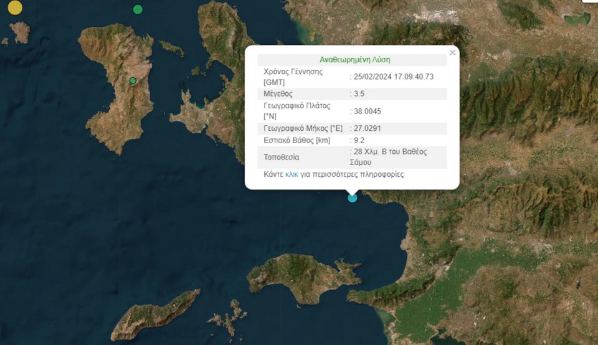Viewport: 598px width, 345px height.
Task: Click the magnitude value 3.5
Action: [359, 94]
